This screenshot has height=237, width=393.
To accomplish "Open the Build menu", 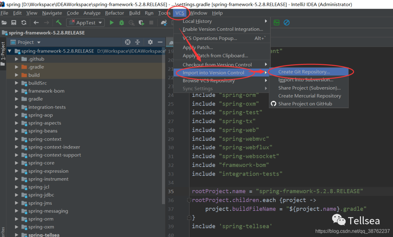I will click(x=135, y=13).
